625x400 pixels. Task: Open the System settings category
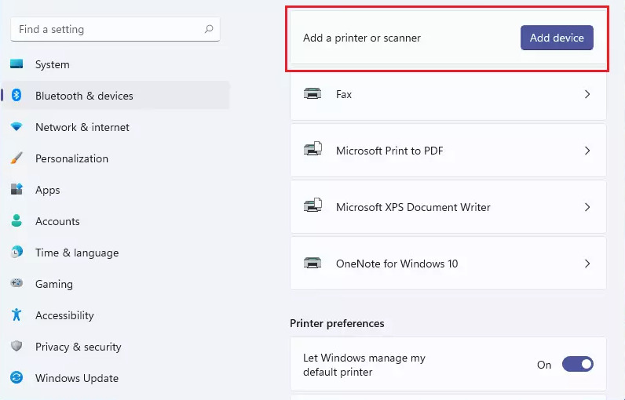pos(115,64)
